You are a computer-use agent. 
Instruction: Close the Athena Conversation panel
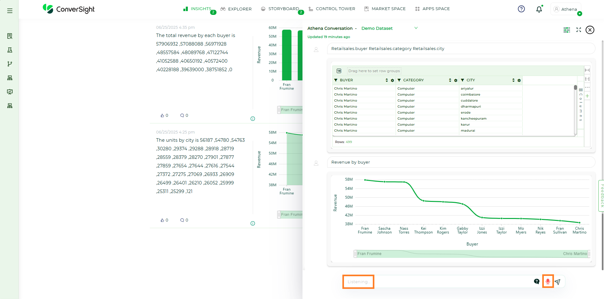point(590,30)
